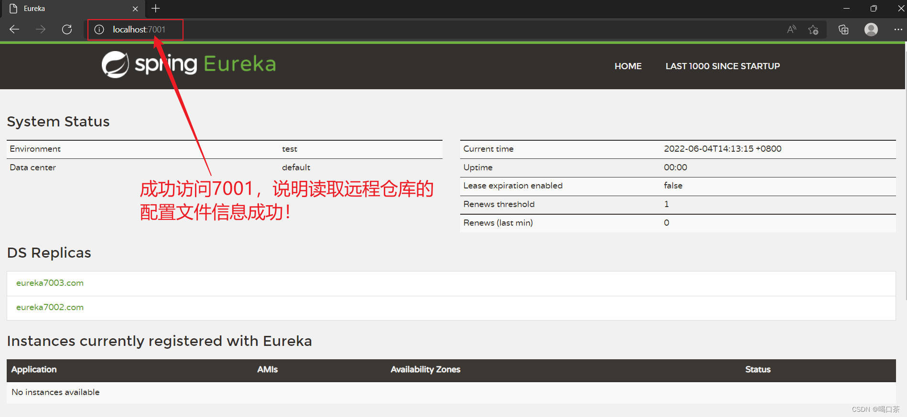Select the 'No instances available' row text
Image resolution: width=907 pixels, height=417 pixels.
tap(55, 392)
